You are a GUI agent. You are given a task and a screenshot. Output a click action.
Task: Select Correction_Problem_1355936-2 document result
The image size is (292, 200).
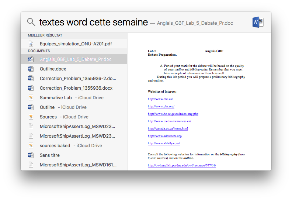(74, 78)
